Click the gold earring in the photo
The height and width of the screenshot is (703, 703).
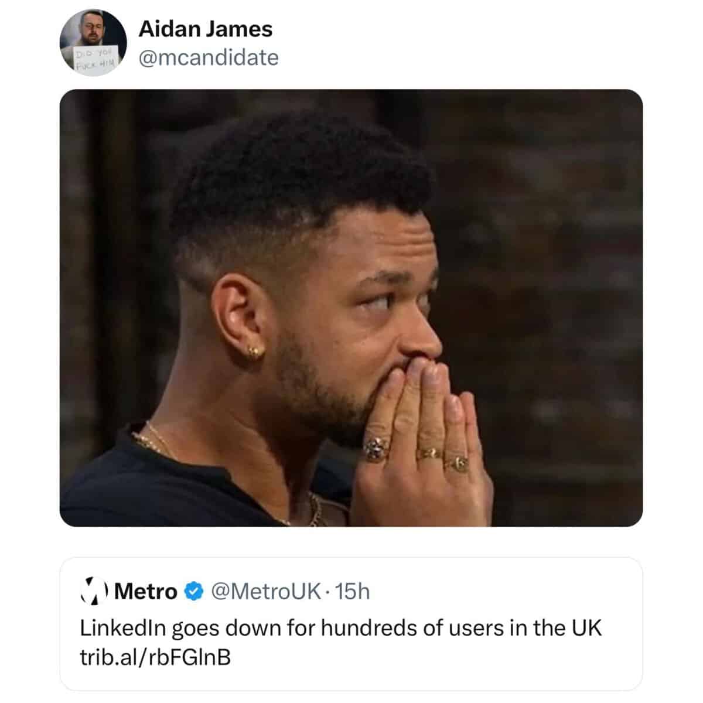[255, 350]
